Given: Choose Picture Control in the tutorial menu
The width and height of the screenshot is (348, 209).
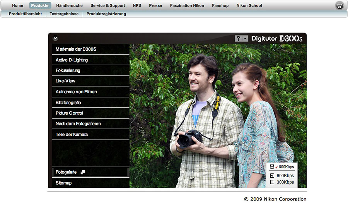Looking at the screenshot, I should (69, 113).
